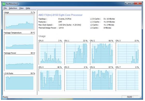Viewport: 145px width, 101px height.
Task: Click the '39 °C' package temperature value
Action: click(x=33, y=33)
